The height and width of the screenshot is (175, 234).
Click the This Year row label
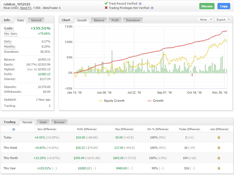(x=10, y=168)
